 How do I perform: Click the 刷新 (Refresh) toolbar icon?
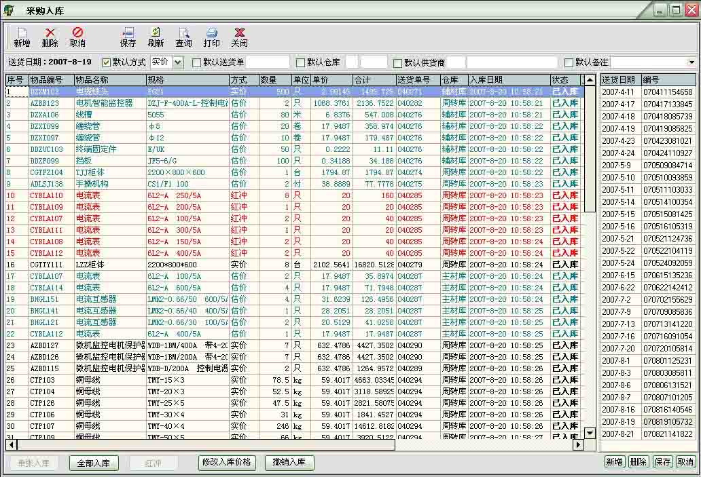tap(156, 33)
